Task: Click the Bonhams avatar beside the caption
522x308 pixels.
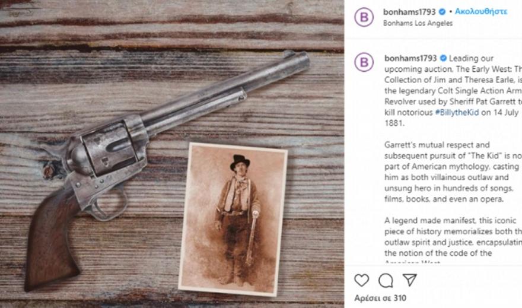Action: (x=364, y=62)
